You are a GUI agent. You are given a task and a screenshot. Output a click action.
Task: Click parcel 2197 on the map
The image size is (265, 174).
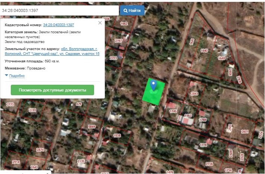click(x=119, y=41)
